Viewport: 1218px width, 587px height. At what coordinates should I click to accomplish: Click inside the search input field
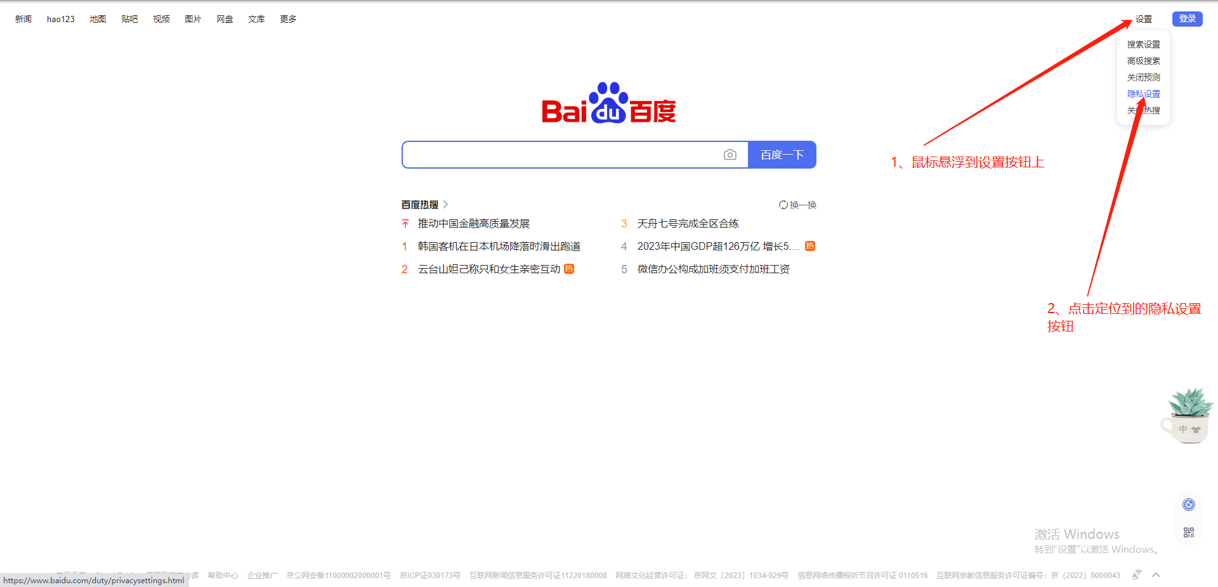558,154
